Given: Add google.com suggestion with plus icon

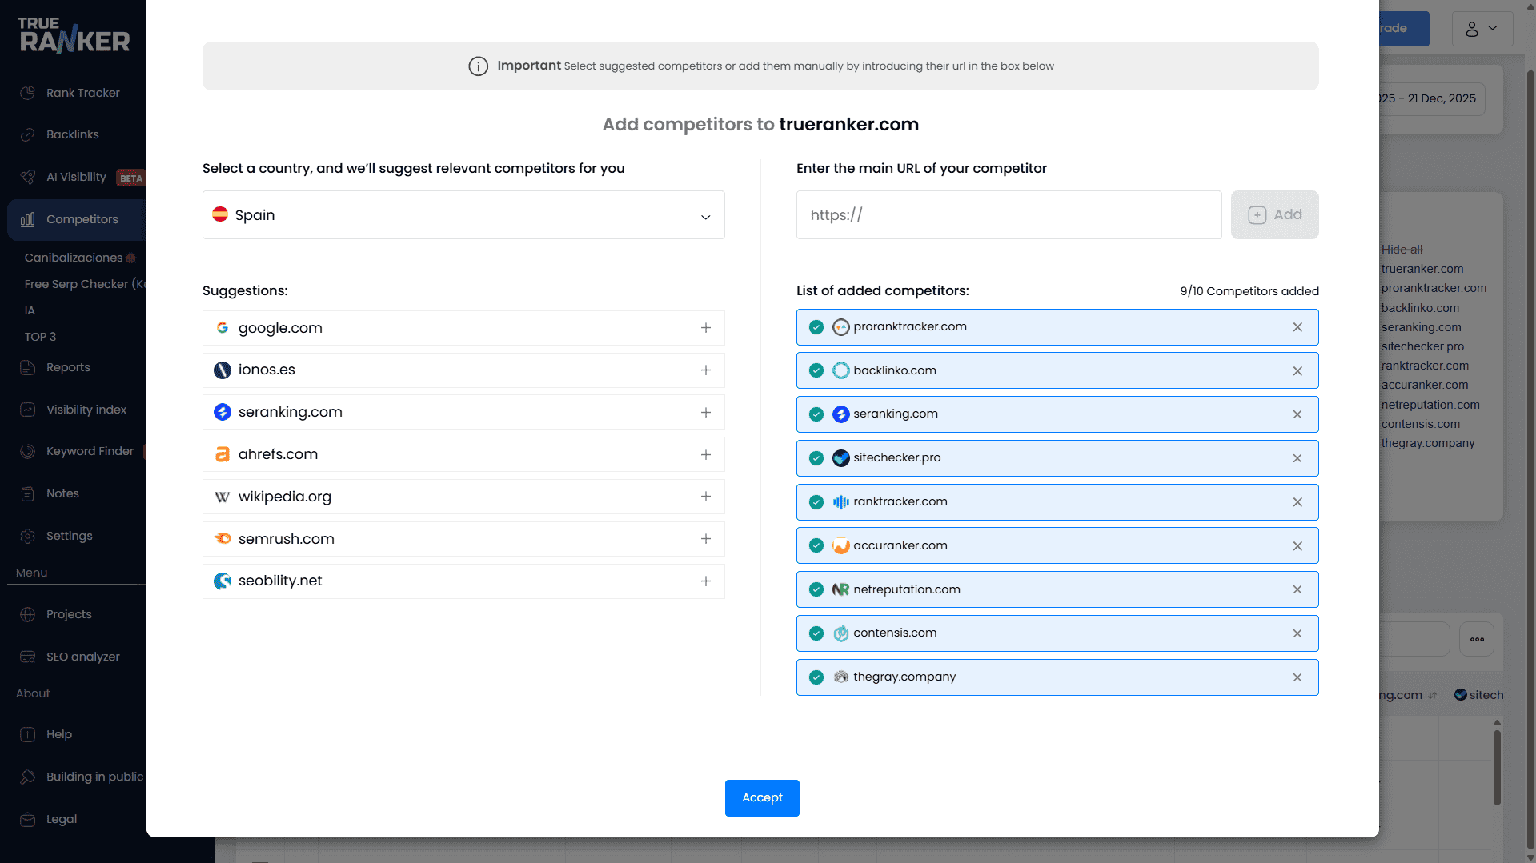Looking at the screenshot, I should (x=705, y=328).
